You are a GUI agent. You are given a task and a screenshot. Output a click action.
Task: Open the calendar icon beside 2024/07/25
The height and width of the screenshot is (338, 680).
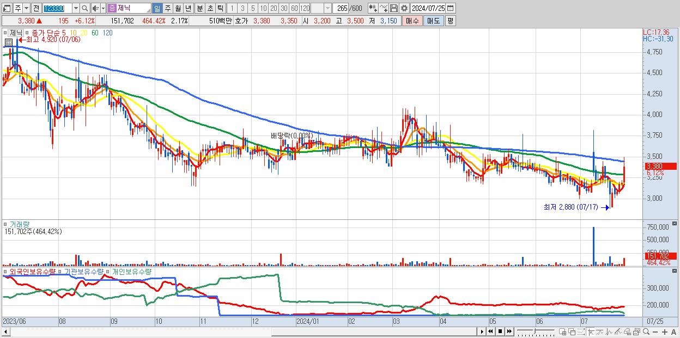pos(451,8)
